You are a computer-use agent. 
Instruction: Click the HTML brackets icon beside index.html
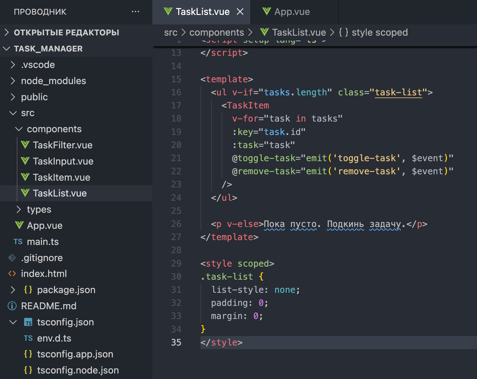(12, 274)
